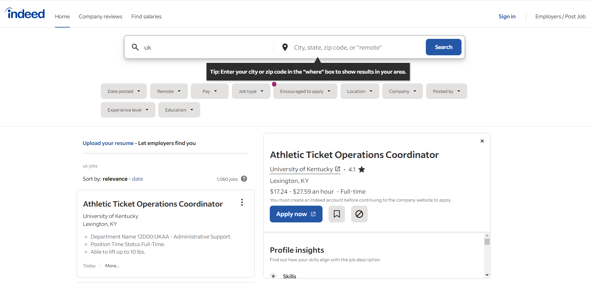Click the location input field
This screenshot has width=591, height=284.
pyautogui.click(x=357, y=47)
